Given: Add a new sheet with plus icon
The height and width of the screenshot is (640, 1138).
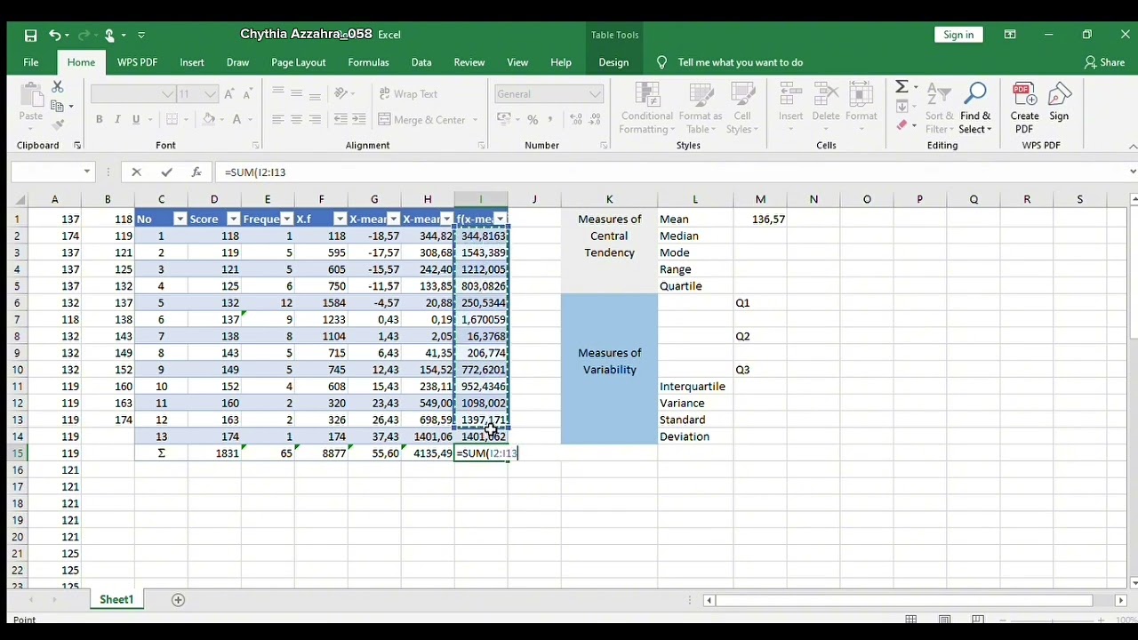Looking at the screenshot, I should click(x=178, y=600).
